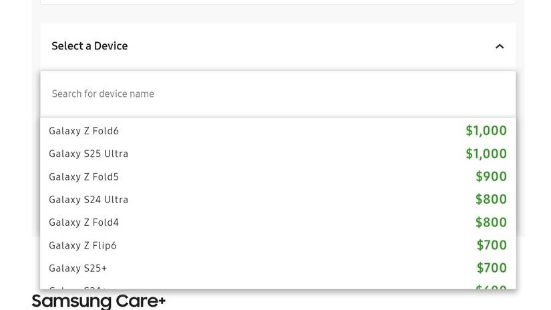Click the Select a Device header text
The width and height of the screenshot is (551, 310).
point(89,46)
